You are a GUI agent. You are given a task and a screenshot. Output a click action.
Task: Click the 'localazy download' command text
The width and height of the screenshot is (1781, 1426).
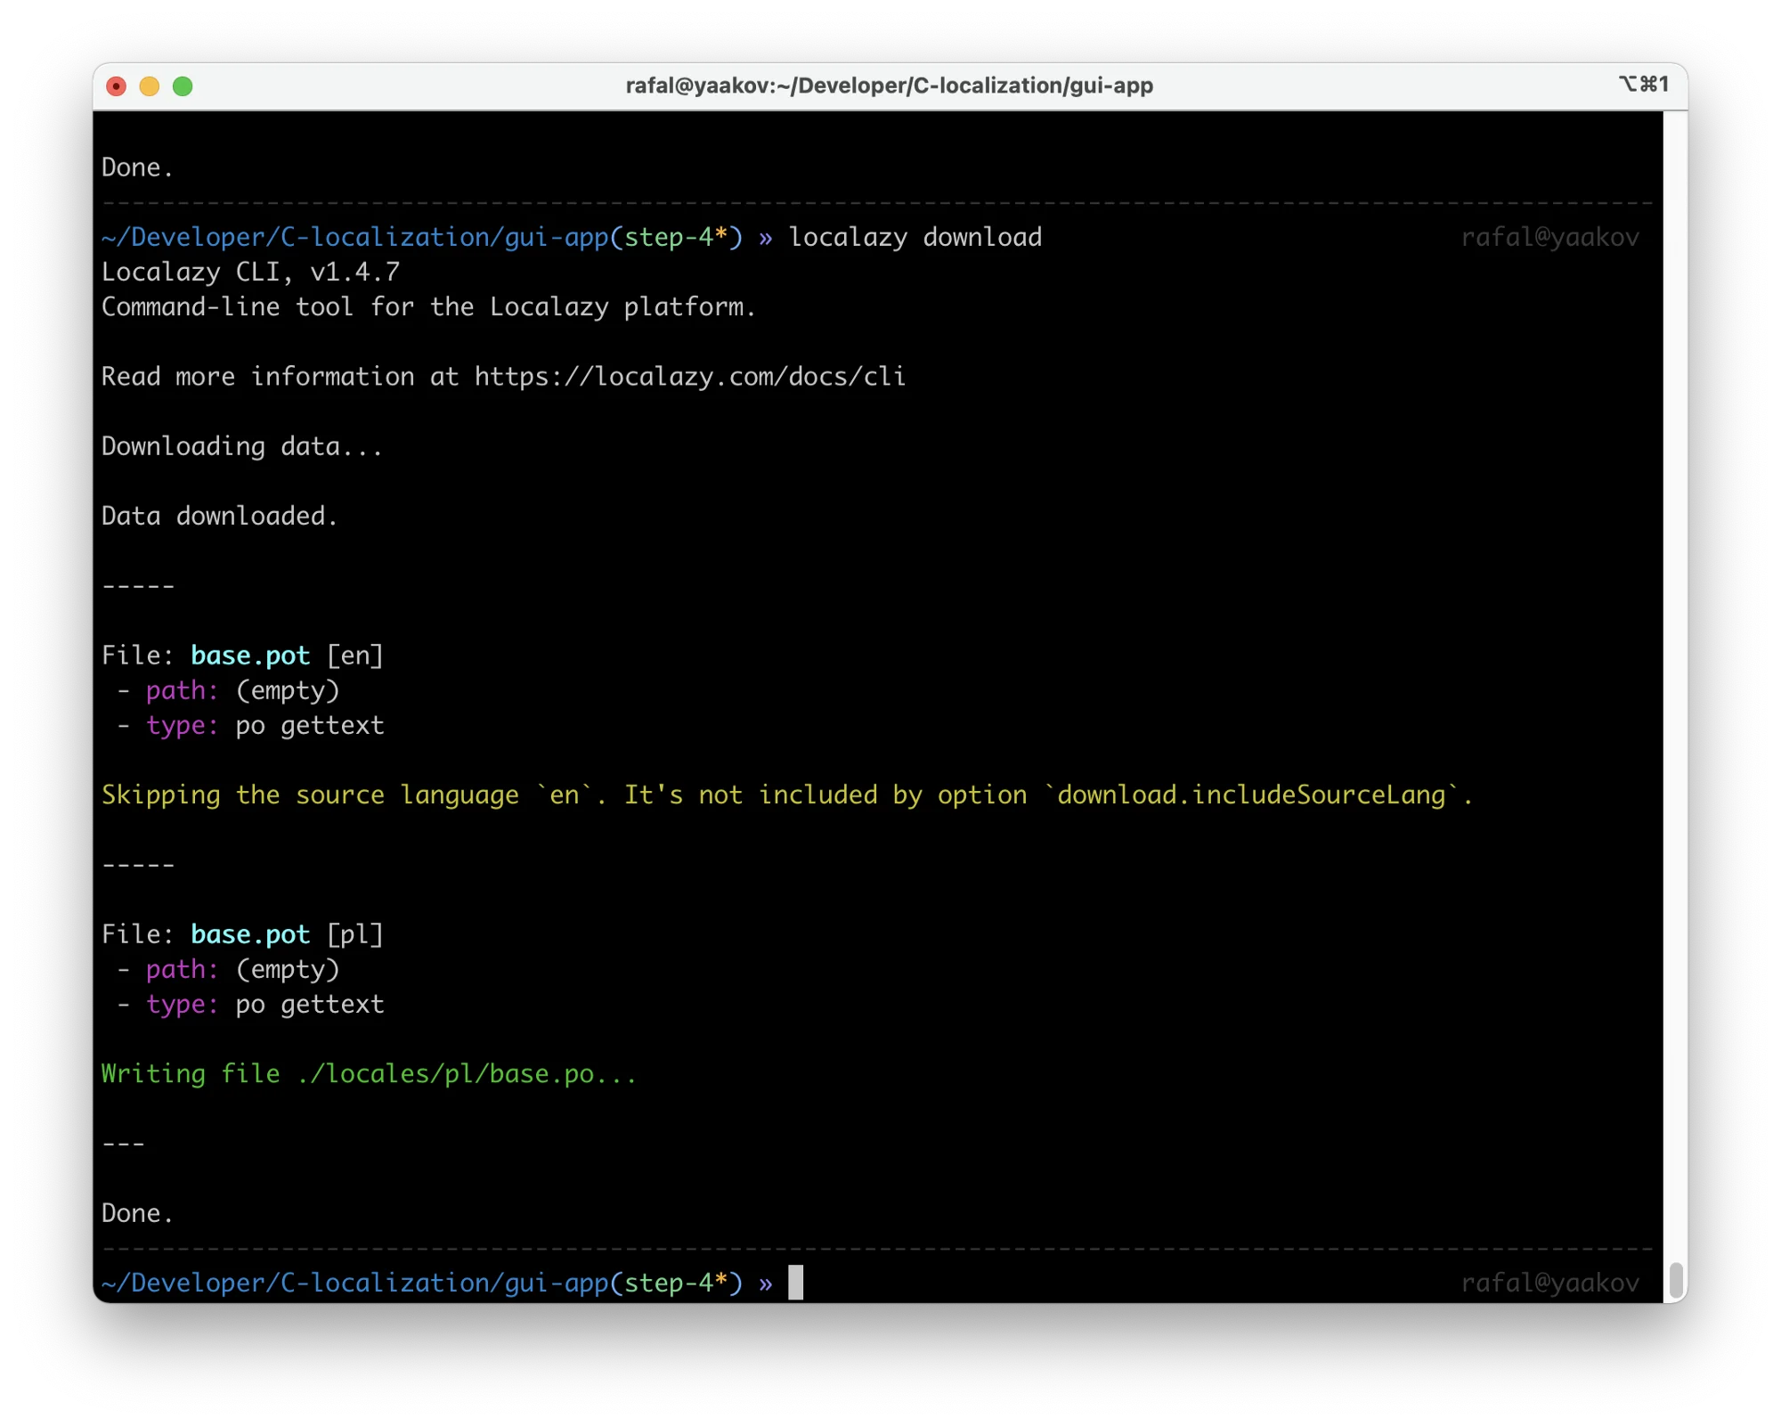(915, 238)
